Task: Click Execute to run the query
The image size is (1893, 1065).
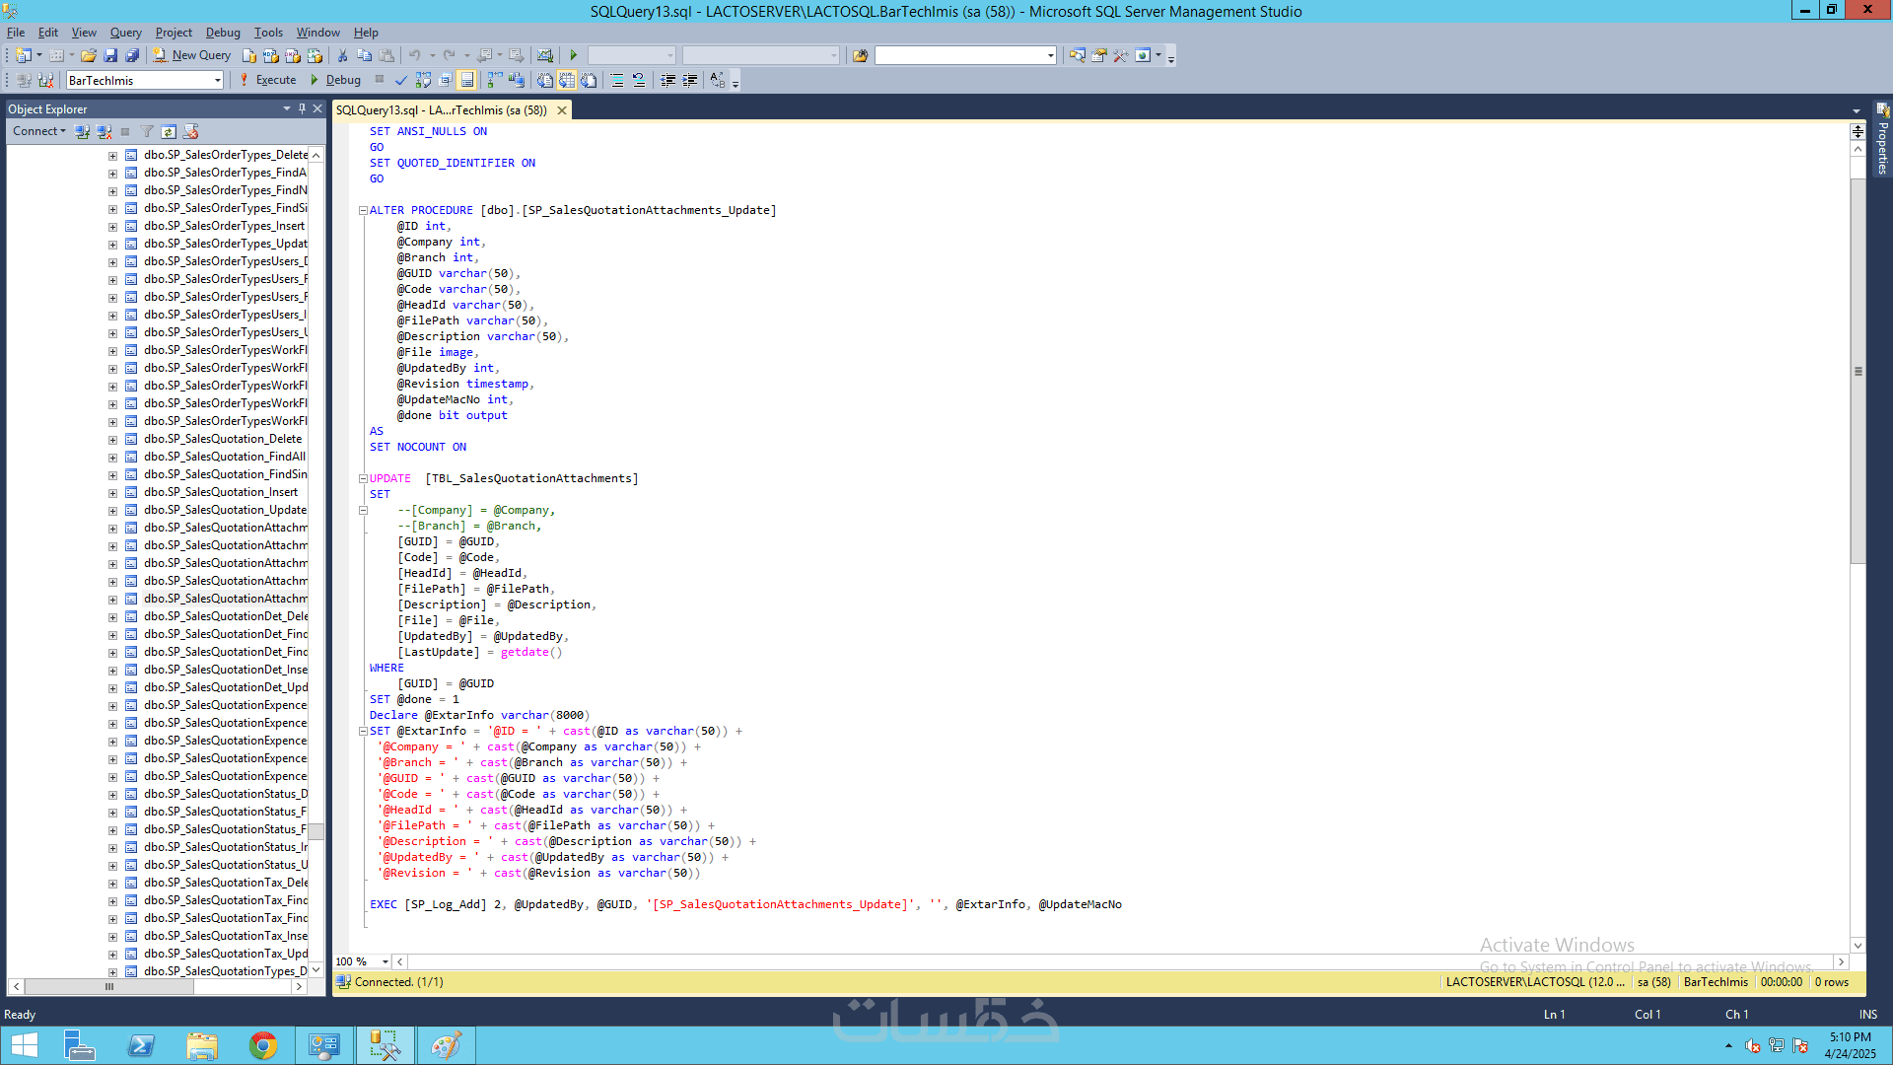Action: tap(267, 80)
